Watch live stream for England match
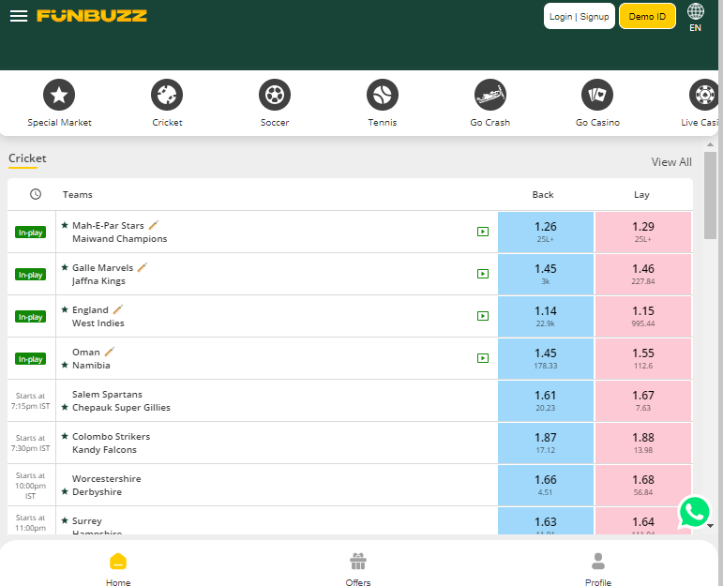This screenshot has height=586, width=723. (483, 316)
